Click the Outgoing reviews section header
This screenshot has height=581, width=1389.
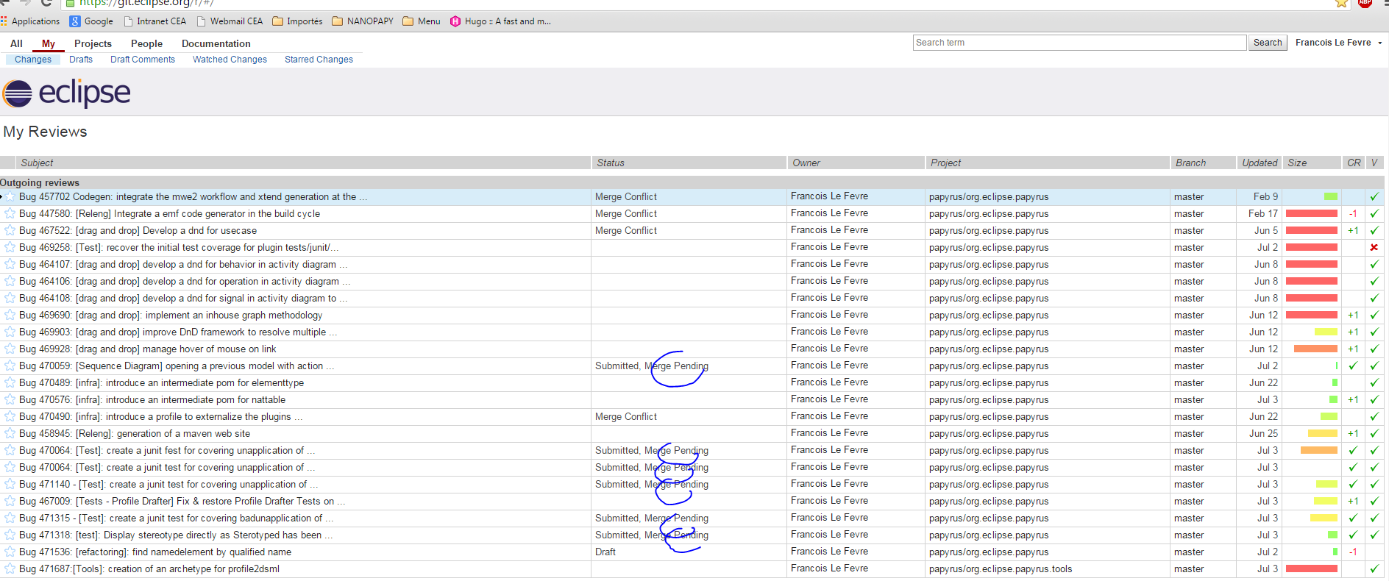(x=40, y=182)
